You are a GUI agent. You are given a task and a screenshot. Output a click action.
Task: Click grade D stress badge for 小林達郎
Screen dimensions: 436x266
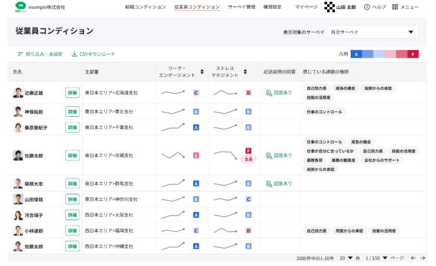coord(248,231)
